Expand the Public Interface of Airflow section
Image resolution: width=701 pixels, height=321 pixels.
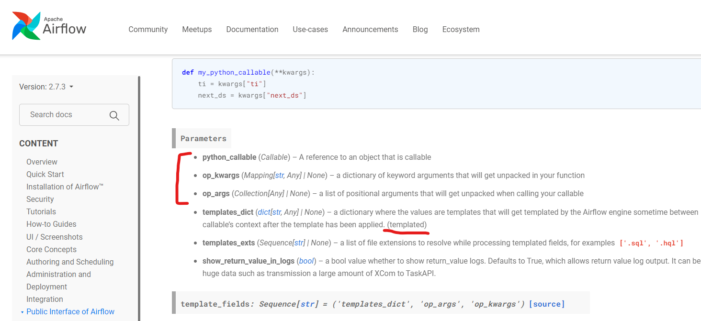coord(70,311)
